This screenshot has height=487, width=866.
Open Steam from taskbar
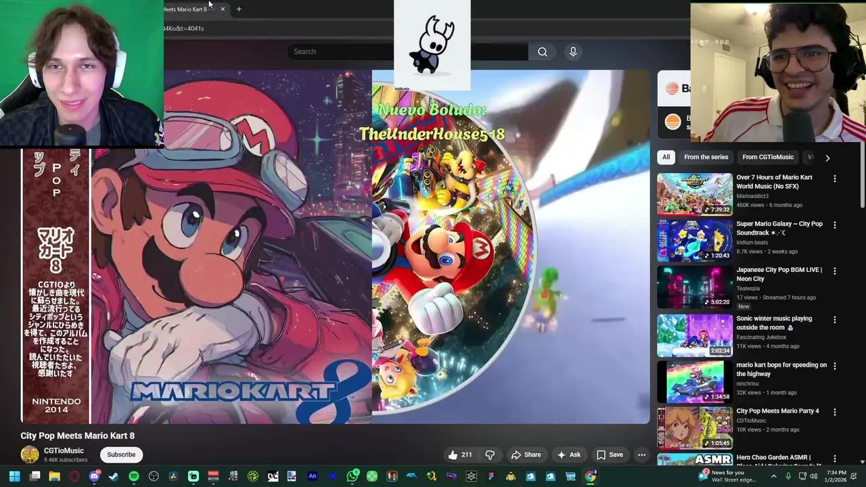pos(114,476)
